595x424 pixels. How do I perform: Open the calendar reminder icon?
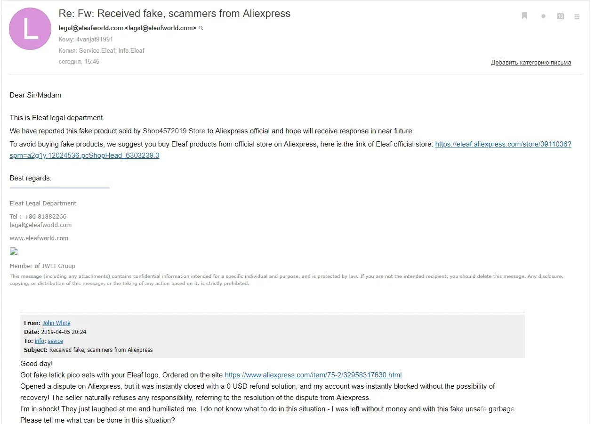[560, 16]
